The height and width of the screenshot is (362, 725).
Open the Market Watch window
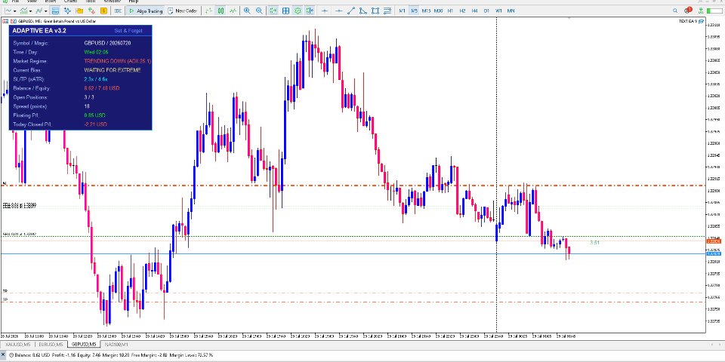click(55, 11)
